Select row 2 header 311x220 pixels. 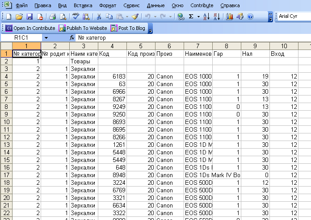[7, 62]
